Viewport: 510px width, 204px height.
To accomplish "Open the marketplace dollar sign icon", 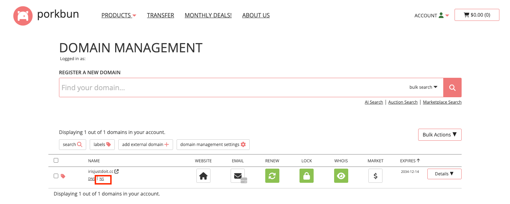I will pyautogui.click(x=375, y=176).
